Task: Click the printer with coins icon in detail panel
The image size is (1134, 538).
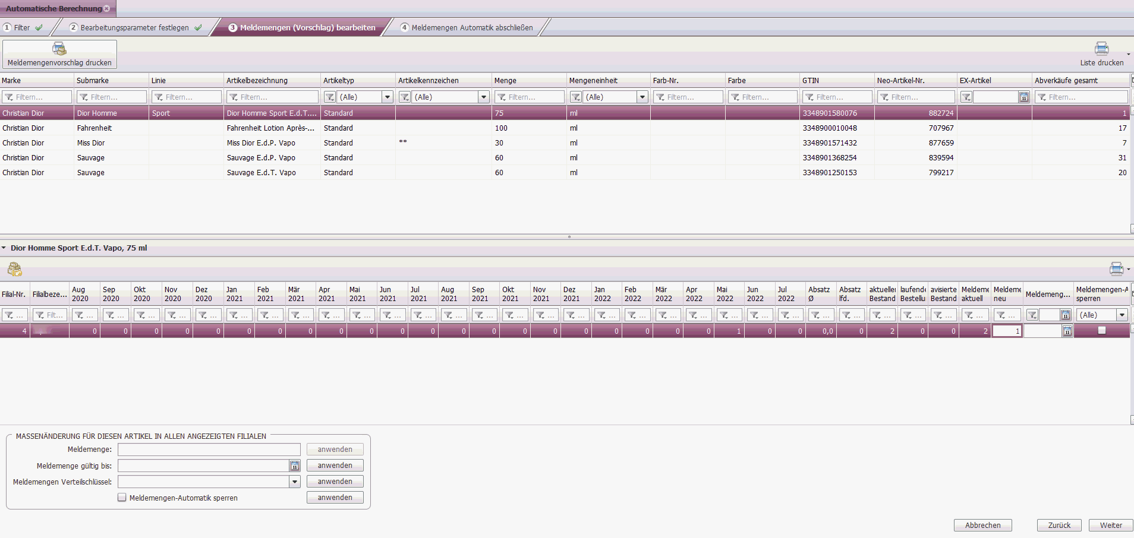Action: tap(15, 269)
